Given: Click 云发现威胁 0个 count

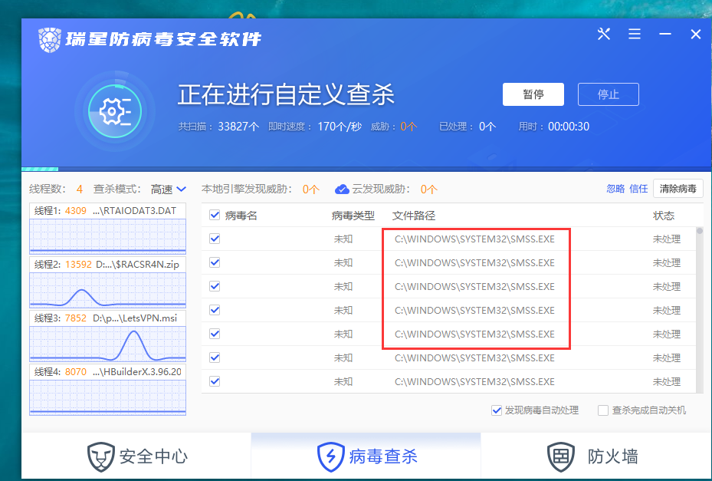Looking at the screenshot, I should pos(428,189).
